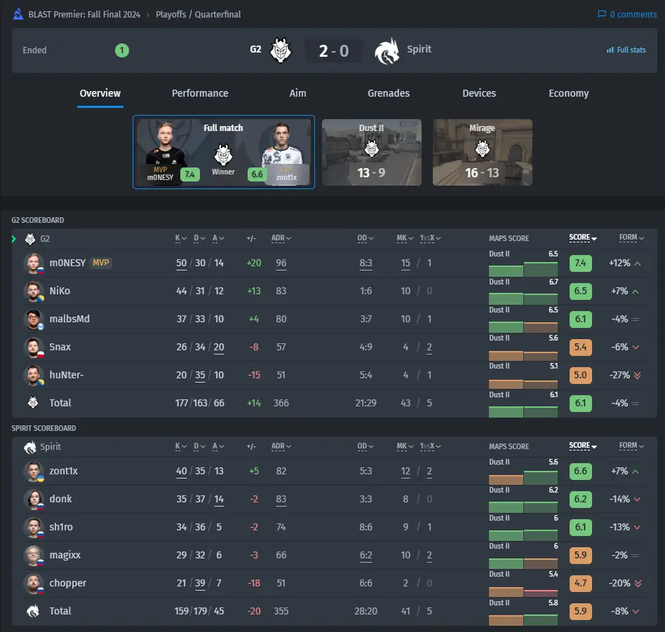The height and width of the screenshot is (632, 665).
Task: Click chopper's player avatar
Action: tap(34, 583)
